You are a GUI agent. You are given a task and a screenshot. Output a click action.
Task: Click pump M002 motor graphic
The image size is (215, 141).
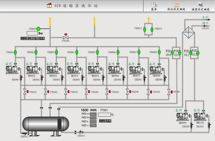tap(33, 69)
